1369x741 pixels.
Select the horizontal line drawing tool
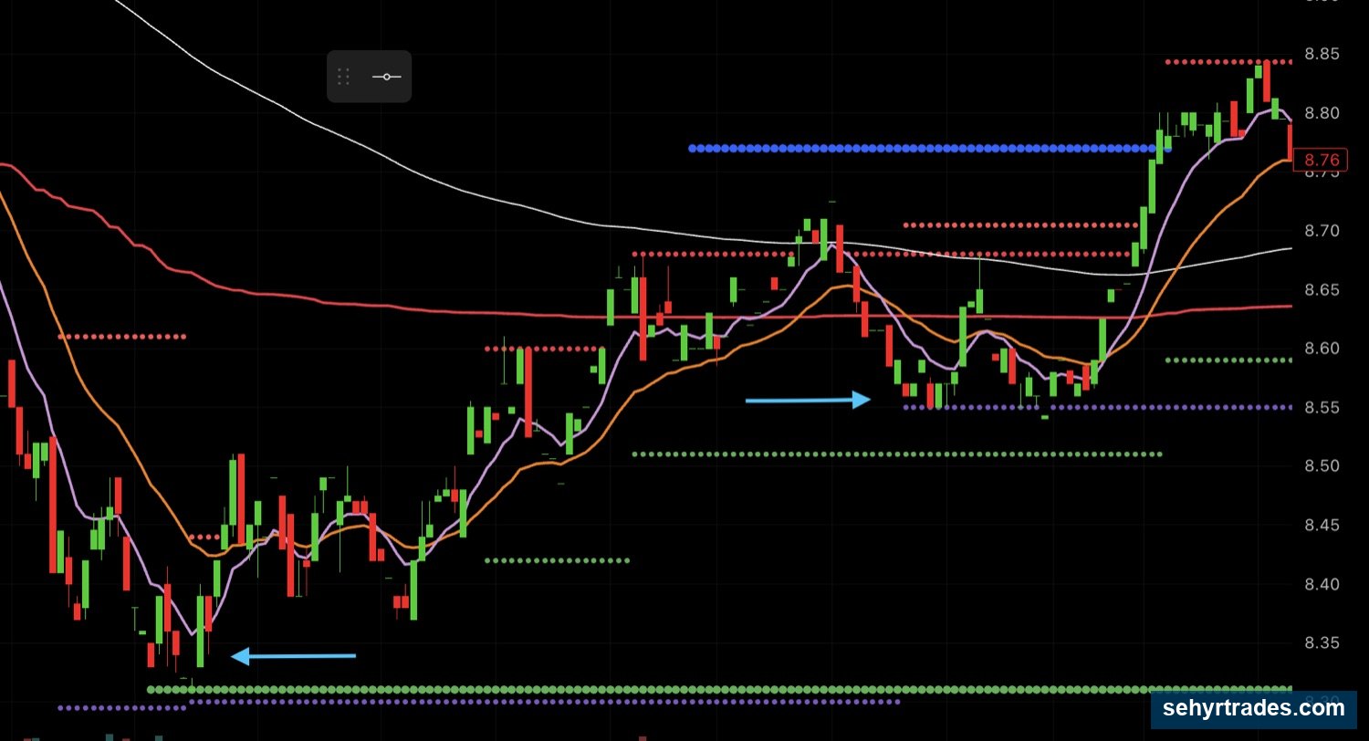387,77
